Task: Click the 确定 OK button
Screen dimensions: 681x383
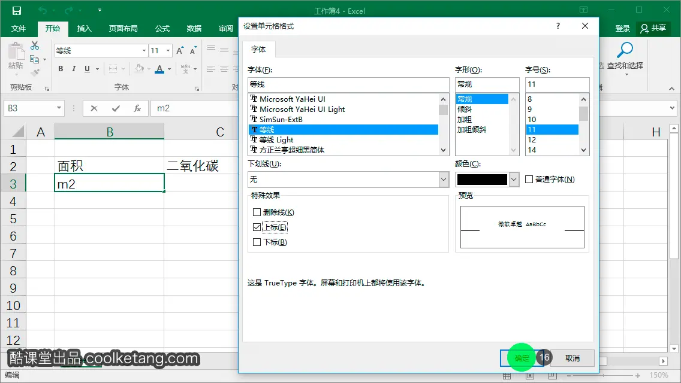Action: pos(522,358)
